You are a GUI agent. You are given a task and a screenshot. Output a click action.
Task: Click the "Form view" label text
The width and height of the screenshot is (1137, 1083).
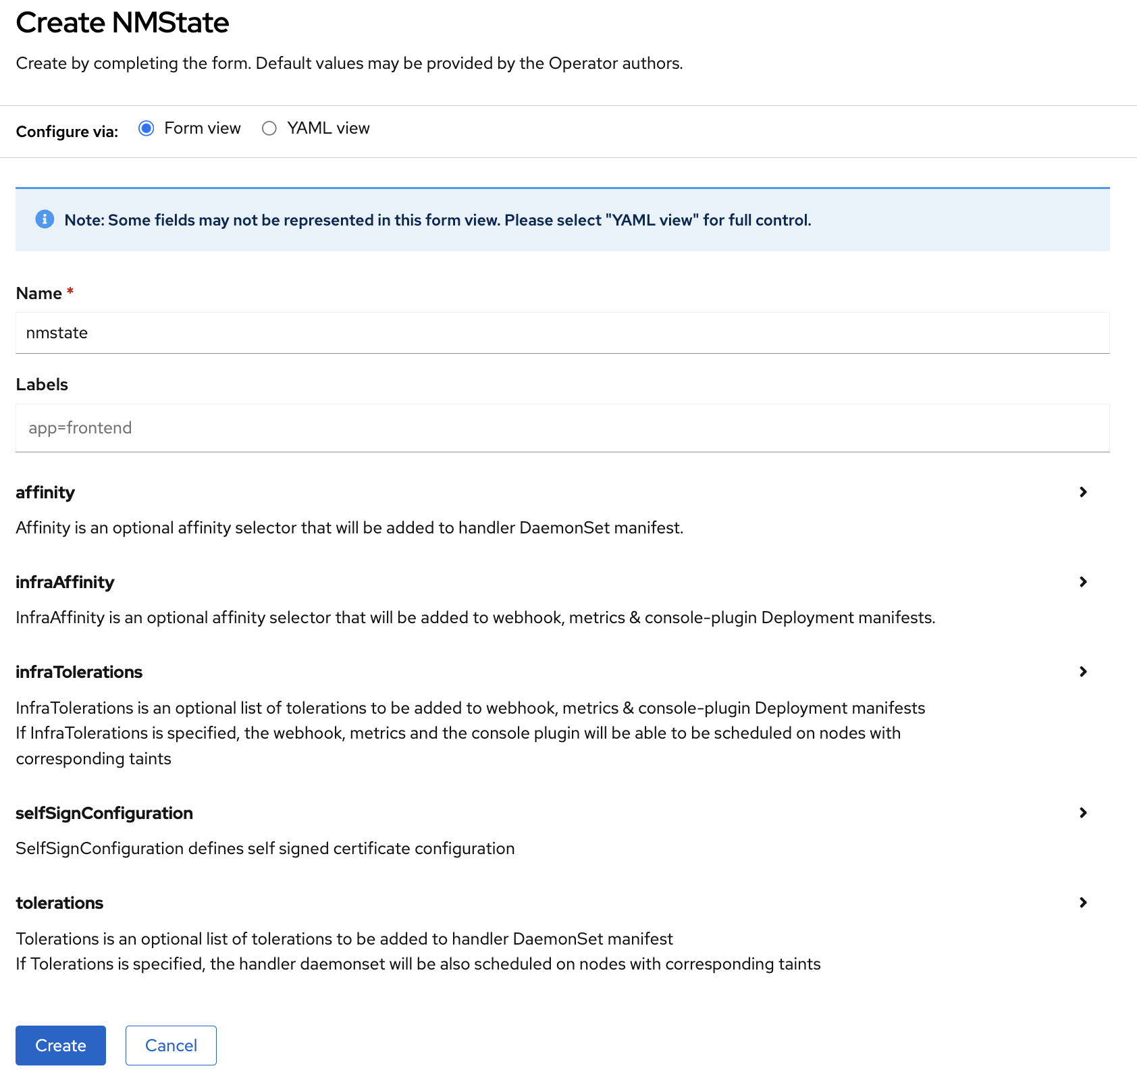click(x=202, y=128)
